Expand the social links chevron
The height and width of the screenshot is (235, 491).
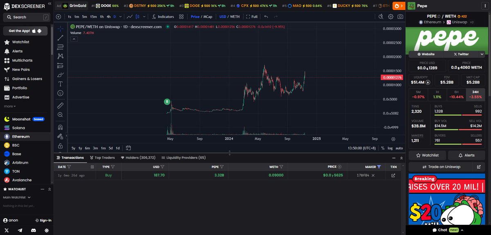tap(482, 54)
